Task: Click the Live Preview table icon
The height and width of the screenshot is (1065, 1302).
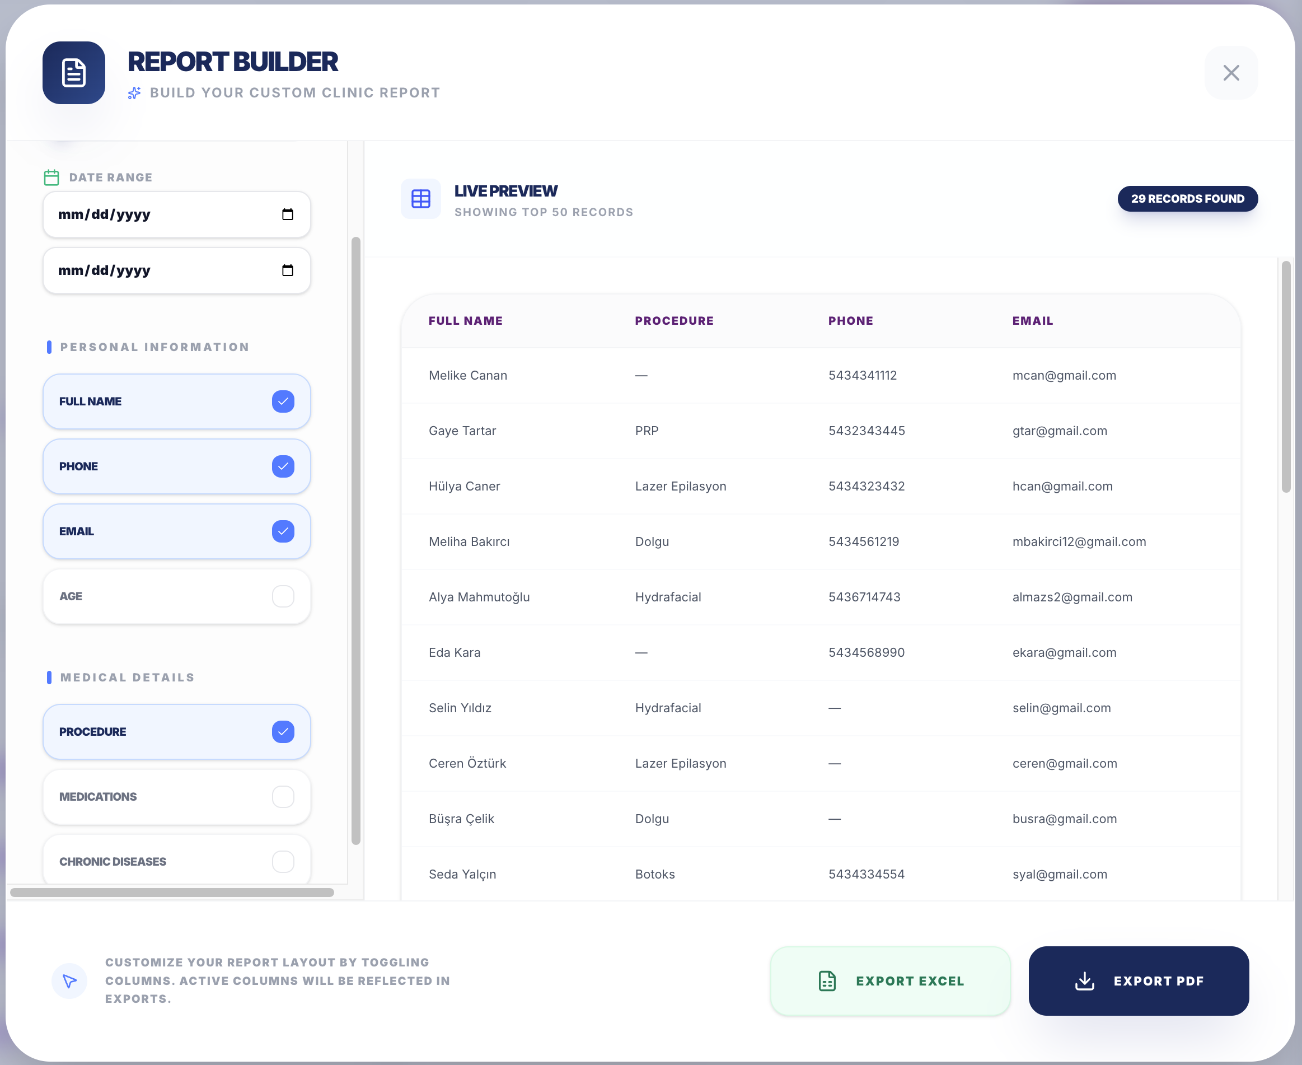Action: (x=421, y=199)
